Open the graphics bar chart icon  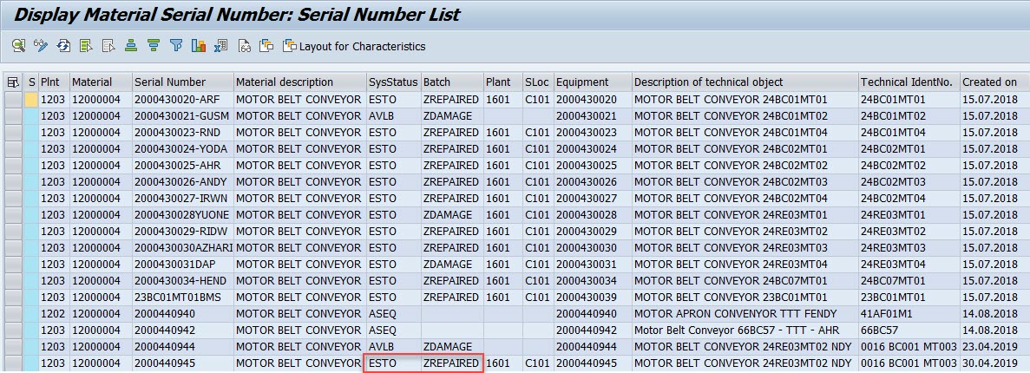point(199,46)
